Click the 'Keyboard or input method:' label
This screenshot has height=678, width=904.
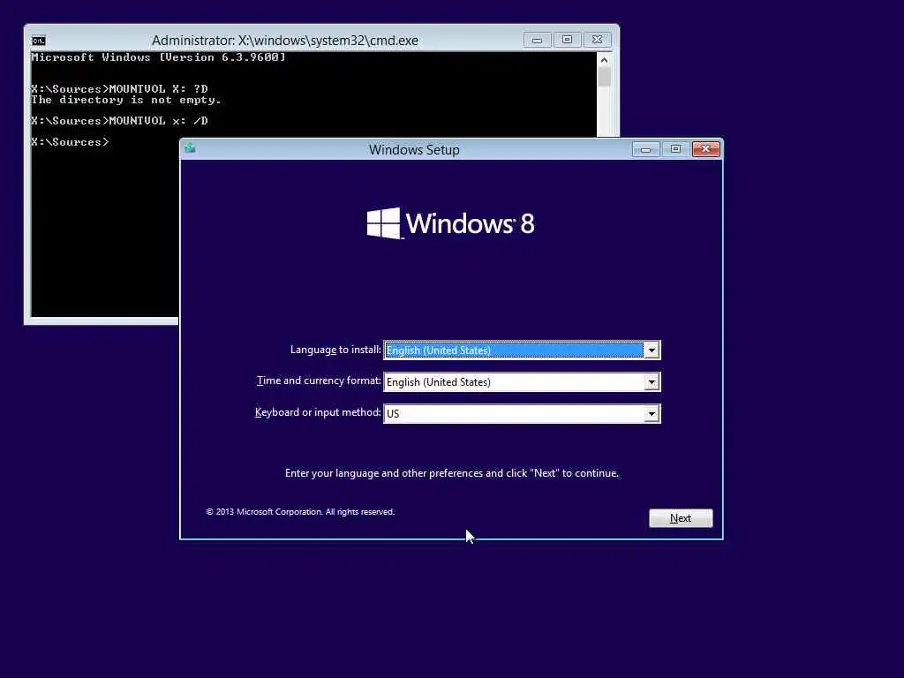coord(318,412)
